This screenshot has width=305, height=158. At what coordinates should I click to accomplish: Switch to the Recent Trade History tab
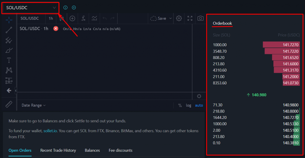tap(58, 150)
